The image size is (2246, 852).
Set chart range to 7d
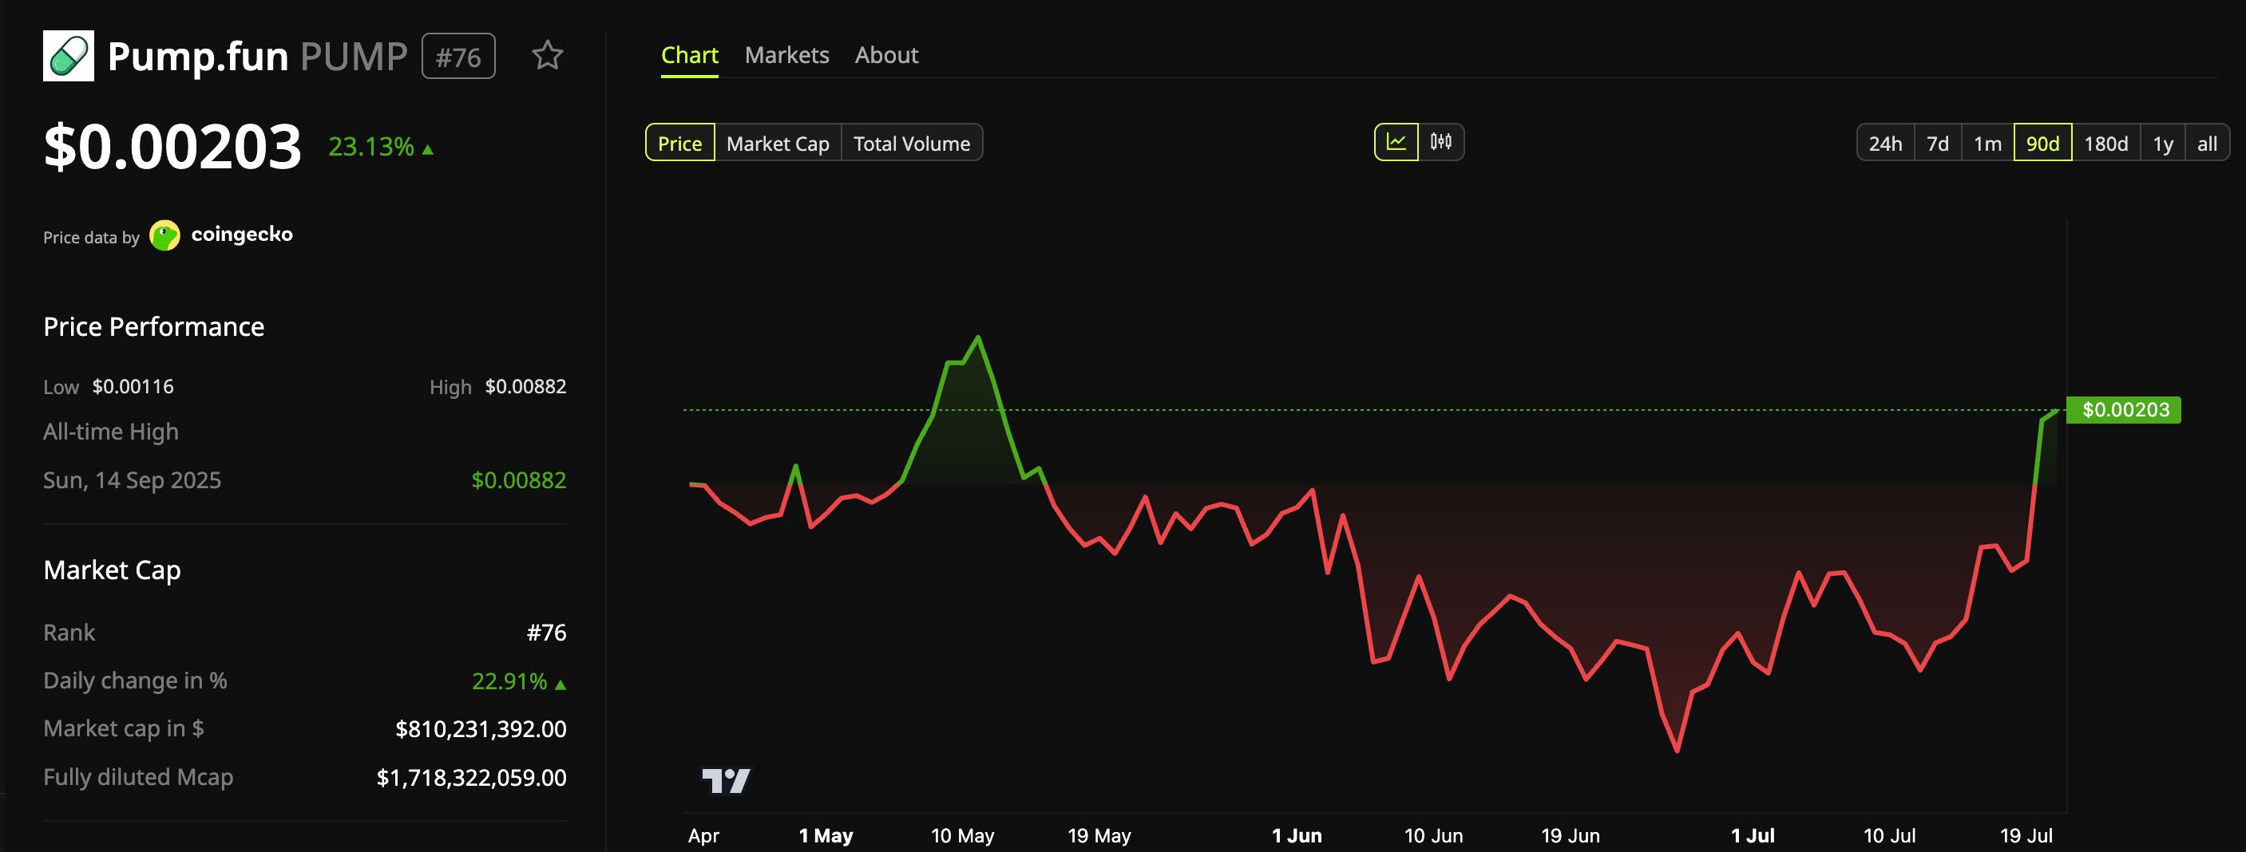pos(1937,143)
